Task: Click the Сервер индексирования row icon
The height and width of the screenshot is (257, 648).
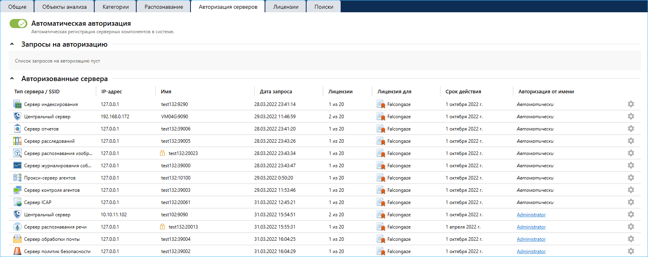Action: click(x=17, y=104)
